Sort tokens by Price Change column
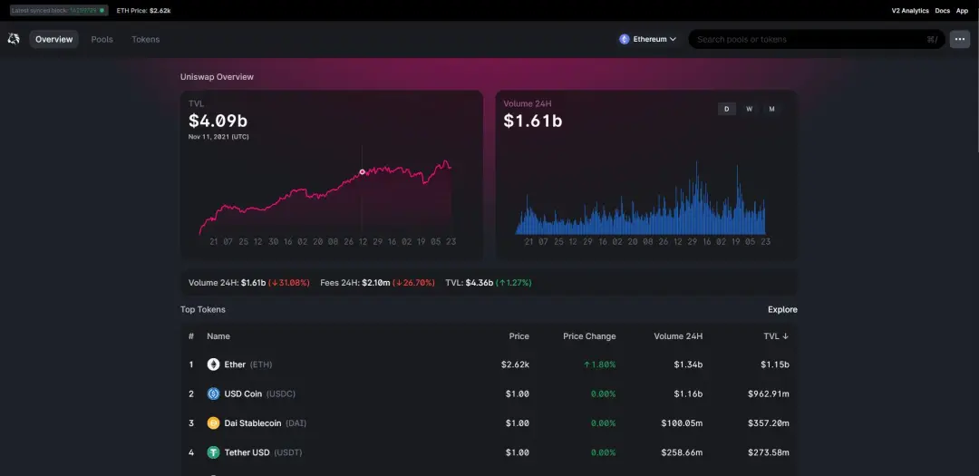This screenshot has height=476, width=979. 589,336
